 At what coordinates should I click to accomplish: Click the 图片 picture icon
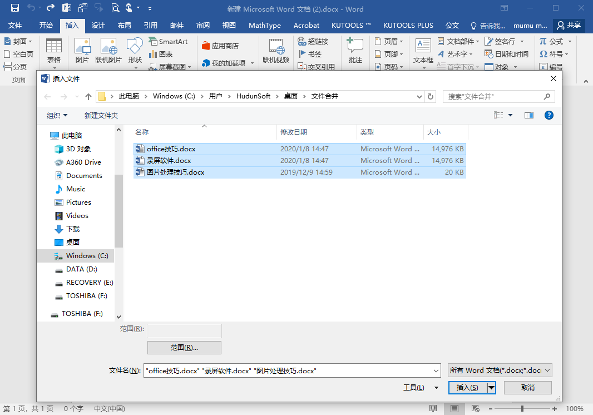pyautogui.click(x=82, y=51)
